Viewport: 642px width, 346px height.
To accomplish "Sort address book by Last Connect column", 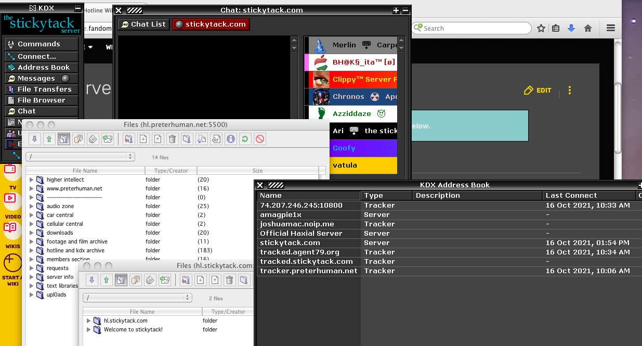I will pyautogui.click(x=589, y=196).
